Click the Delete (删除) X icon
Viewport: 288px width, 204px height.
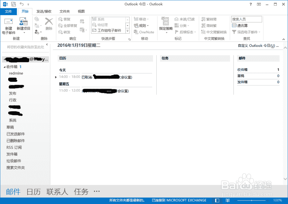click(x=49, y=22)
